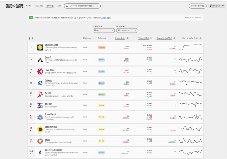Screen dimensions: 227x159
Task: Click the State of the DApps logo
Action: click(x=15, y=6)
